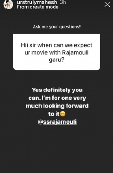This screenshot has height=173, width=113.
Task: Open the @ssrajamouli mention link
Action: 57,122
